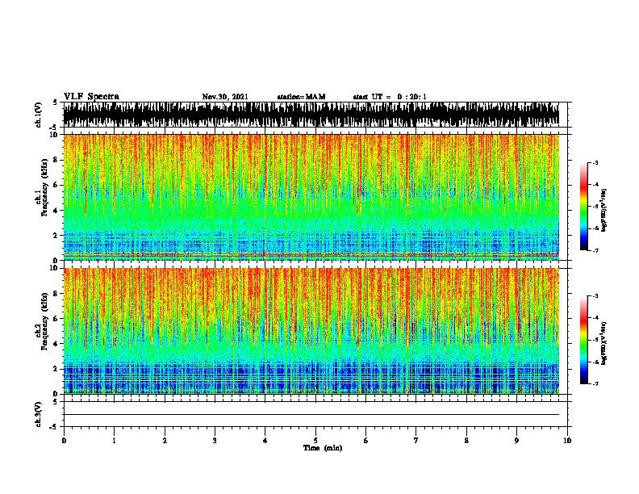Click the ch.1 spectrogram color scale bar

coord(584,207)
